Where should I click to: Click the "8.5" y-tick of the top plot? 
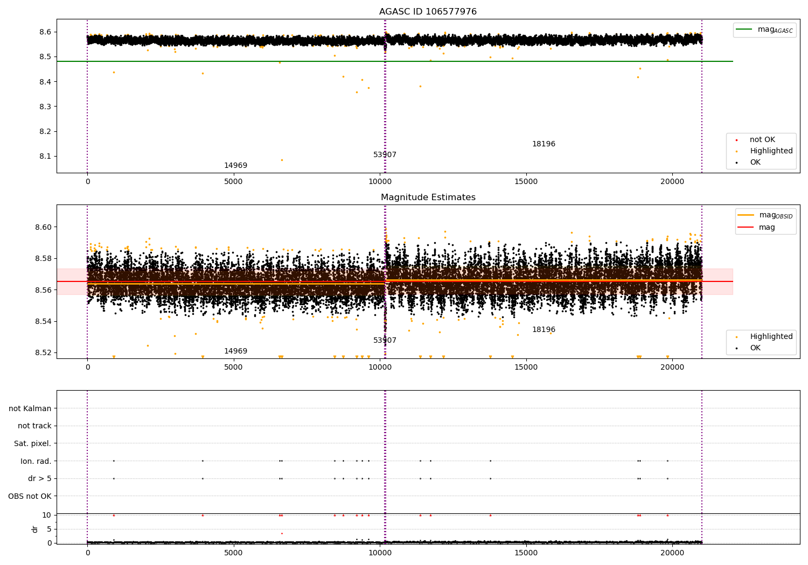45,57
